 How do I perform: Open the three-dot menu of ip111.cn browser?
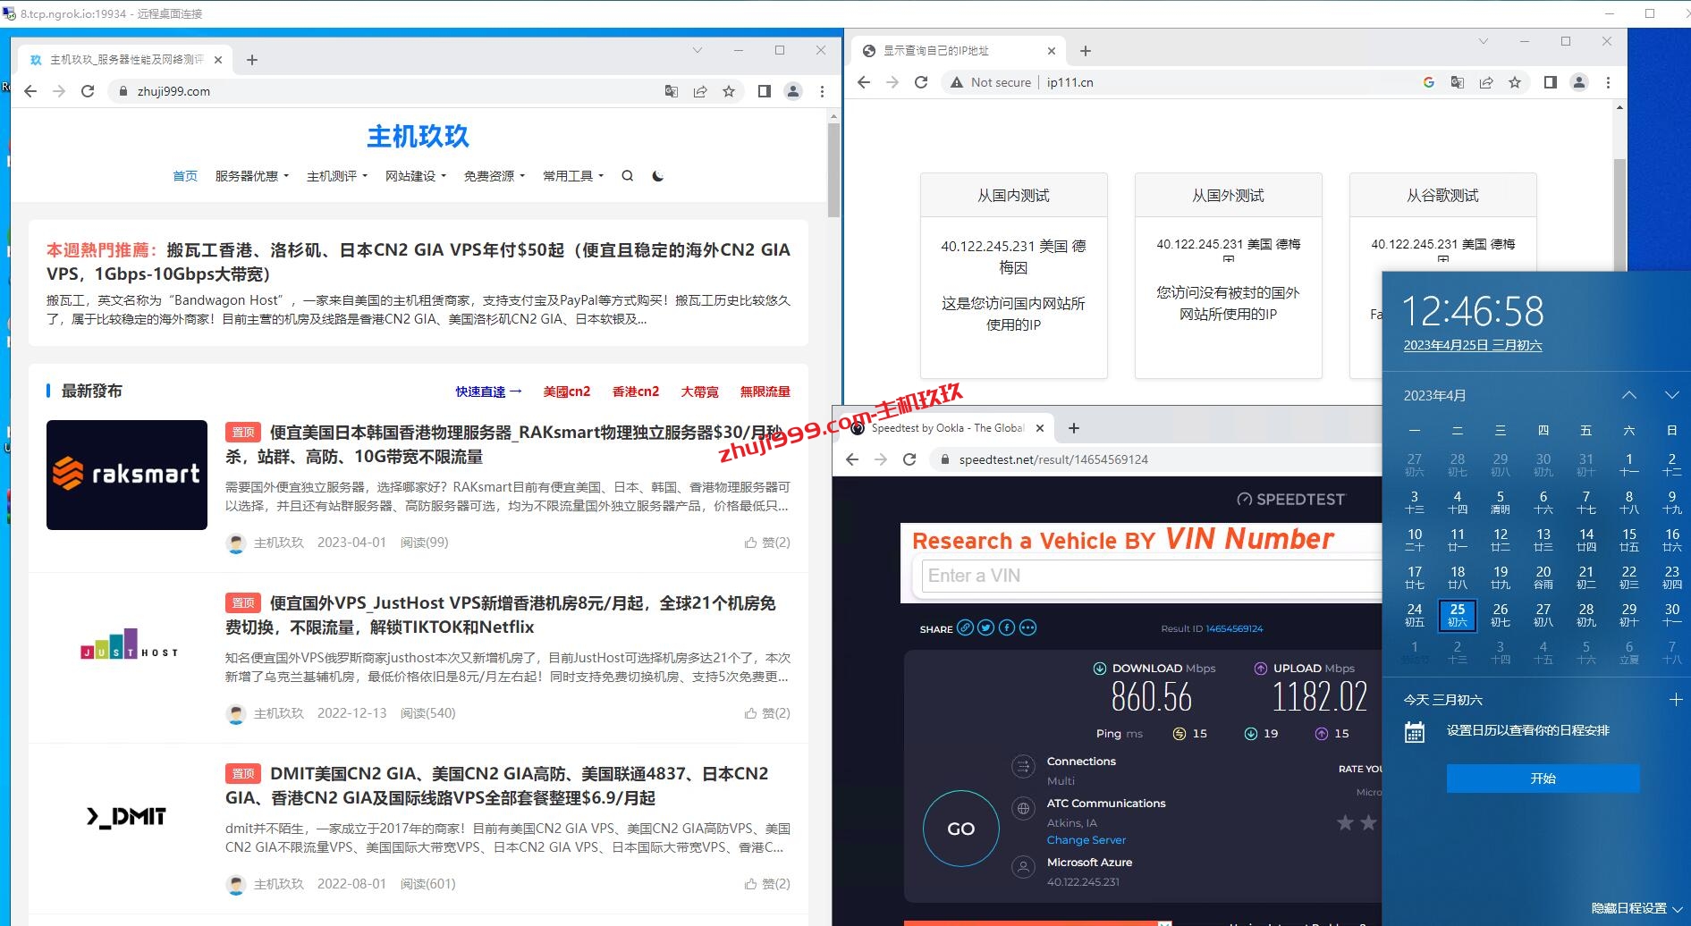(1608, 82)
